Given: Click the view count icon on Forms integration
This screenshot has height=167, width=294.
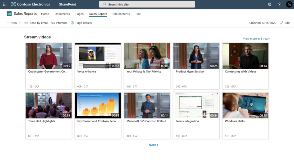Looking at the screenshot, I should (179, 136).
